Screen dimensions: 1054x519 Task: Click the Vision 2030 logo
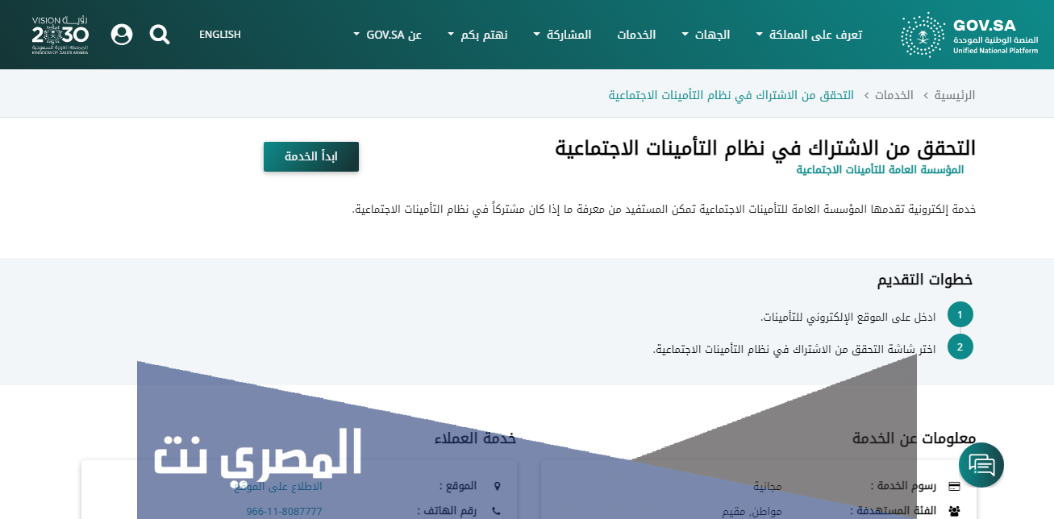click(x=60, y=35)
